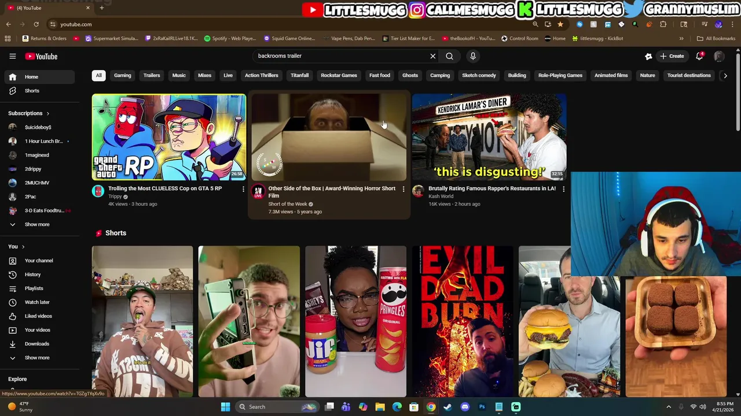
Task: Show hidden system tray icons
Action: pos(668,407)
